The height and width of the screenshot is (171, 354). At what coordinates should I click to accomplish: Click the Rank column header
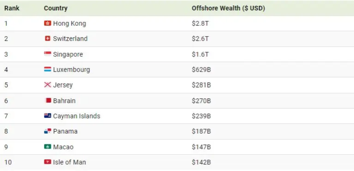pos(12,8)
